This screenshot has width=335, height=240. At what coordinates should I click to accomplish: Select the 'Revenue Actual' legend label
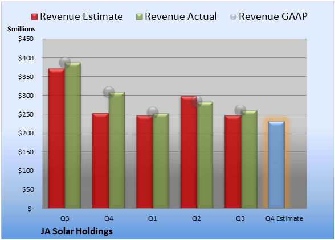tap(181, 16)
